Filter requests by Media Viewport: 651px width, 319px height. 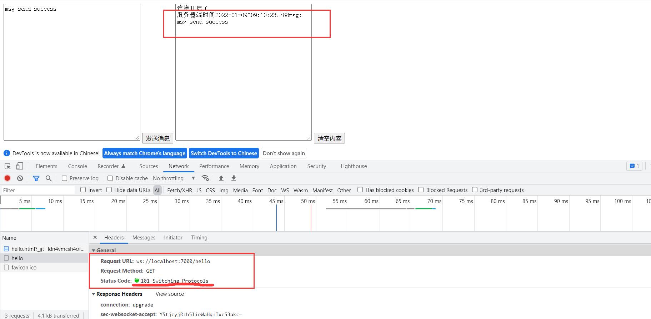pyautogui.click(x=240, y=190)
